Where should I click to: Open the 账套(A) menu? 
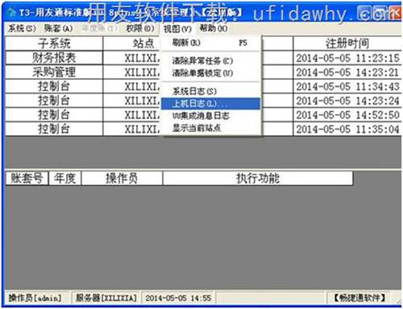point(58,28)
